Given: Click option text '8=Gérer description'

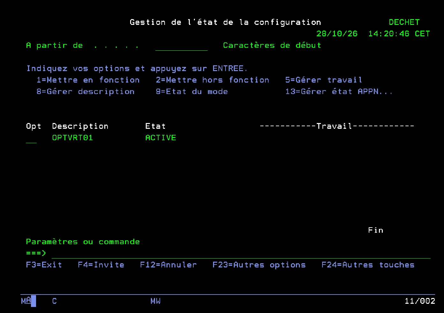Looking at the screenshot, I should click(85, 92).
